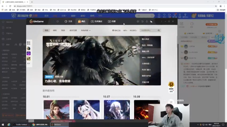Select 灵魂之桥 in banner list
This screenshot has height=127, width=227.
[150, 82]
